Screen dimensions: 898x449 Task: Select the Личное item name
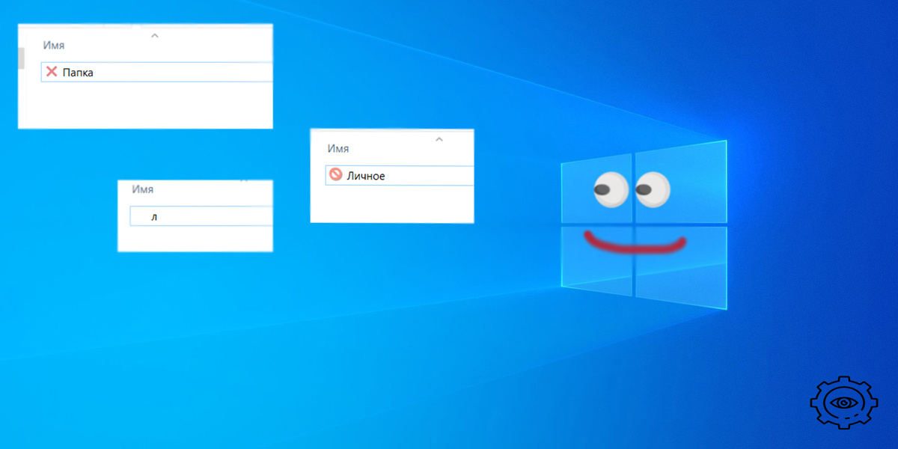click(366, 176)
